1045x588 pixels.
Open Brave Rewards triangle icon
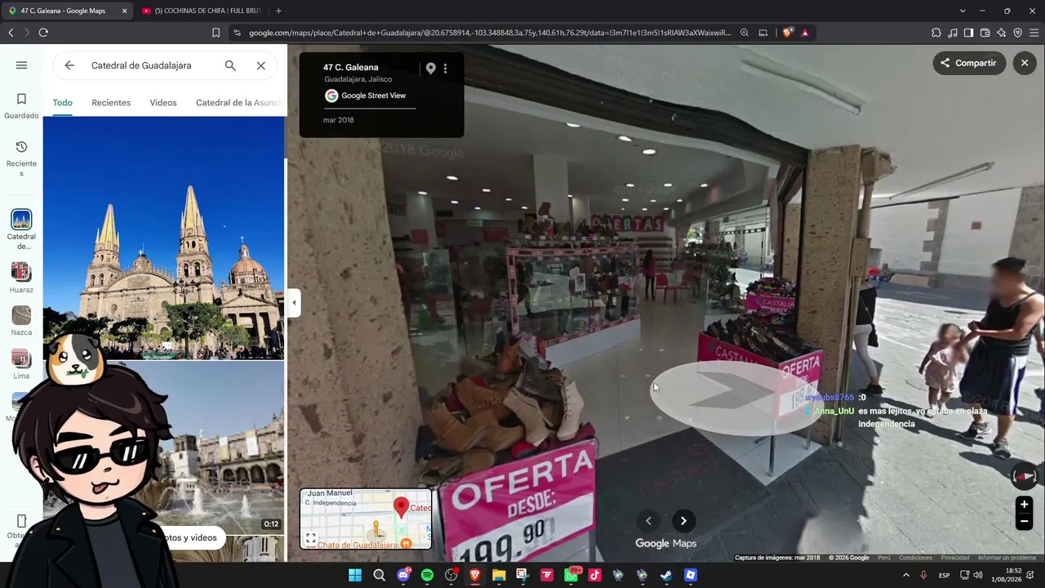coord(805,33)
